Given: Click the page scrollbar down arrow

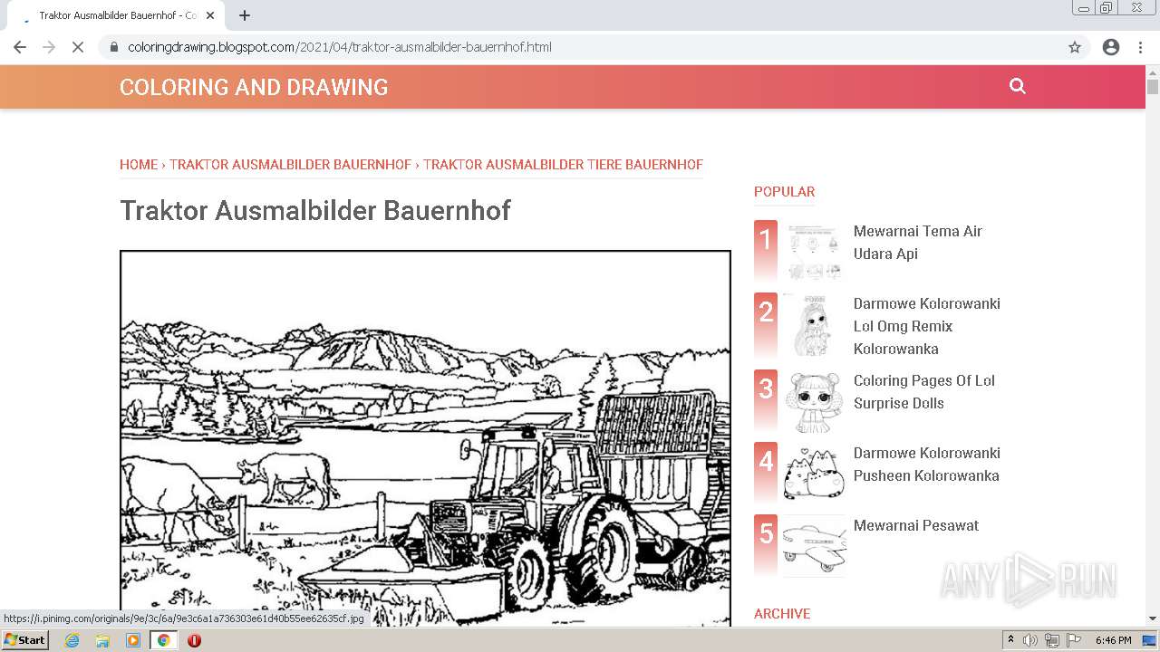Looking at the screenshot, I should 1153,619.
